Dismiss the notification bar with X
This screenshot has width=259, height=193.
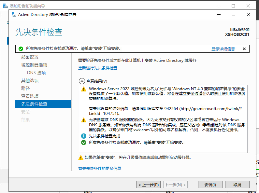(244, 49)
